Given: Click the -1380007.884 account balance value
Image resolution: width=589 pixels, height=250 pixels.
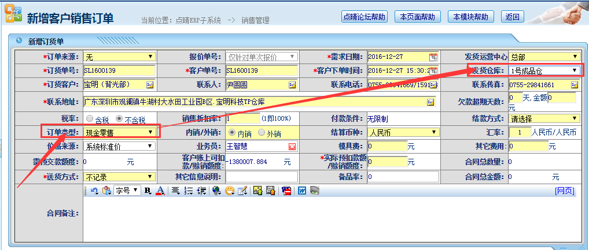Looking at the screenshot, I should (246, 162).
